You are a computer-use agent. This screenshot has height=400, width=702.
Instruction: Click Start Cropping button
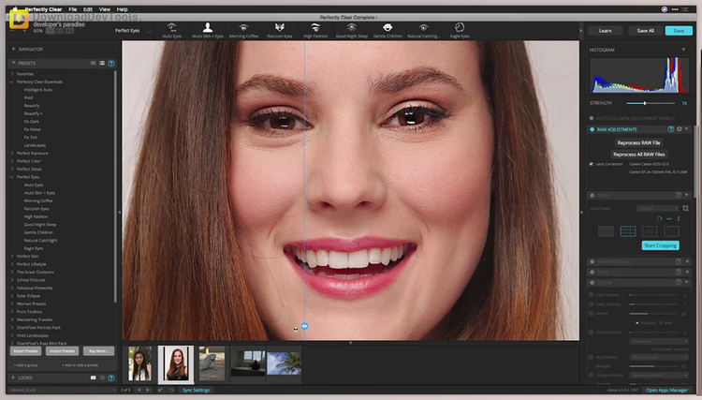point(661,245)
